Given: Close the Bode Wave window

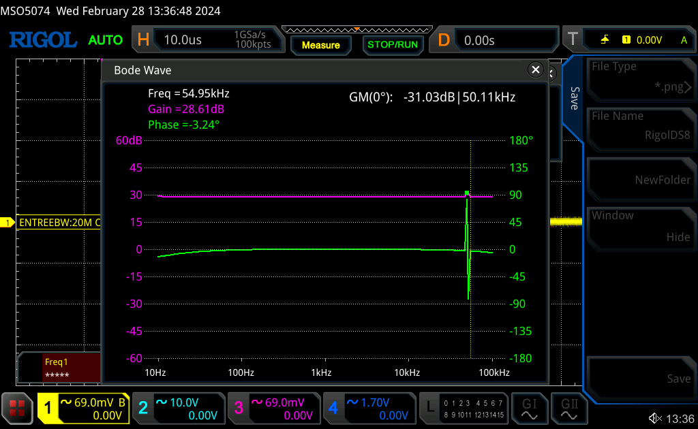Looking at the screenshot, I should [536, 69].
